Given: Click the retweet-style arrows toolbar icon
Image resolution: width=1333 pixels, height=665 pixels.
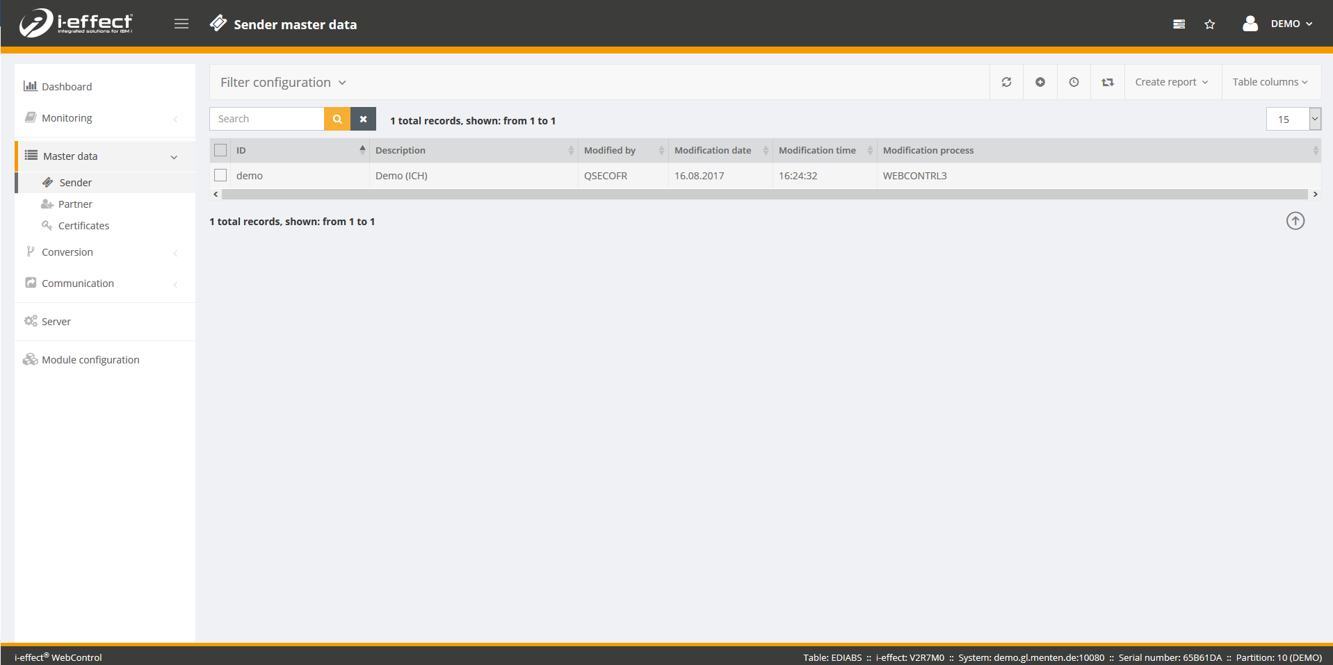Looking at the screenshot, I should [1108, 82].
